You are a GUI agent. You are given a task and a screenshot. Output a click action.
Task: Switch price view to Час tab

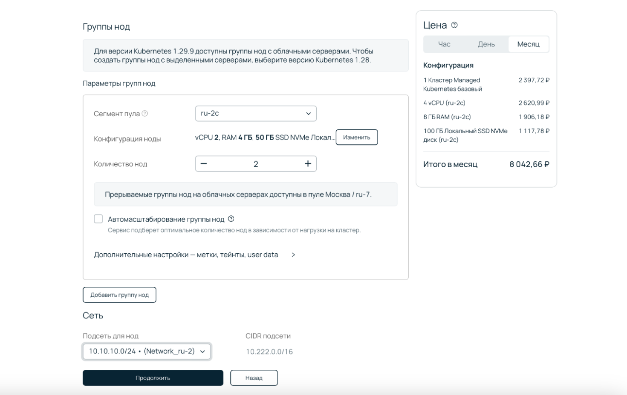(444, 44)
